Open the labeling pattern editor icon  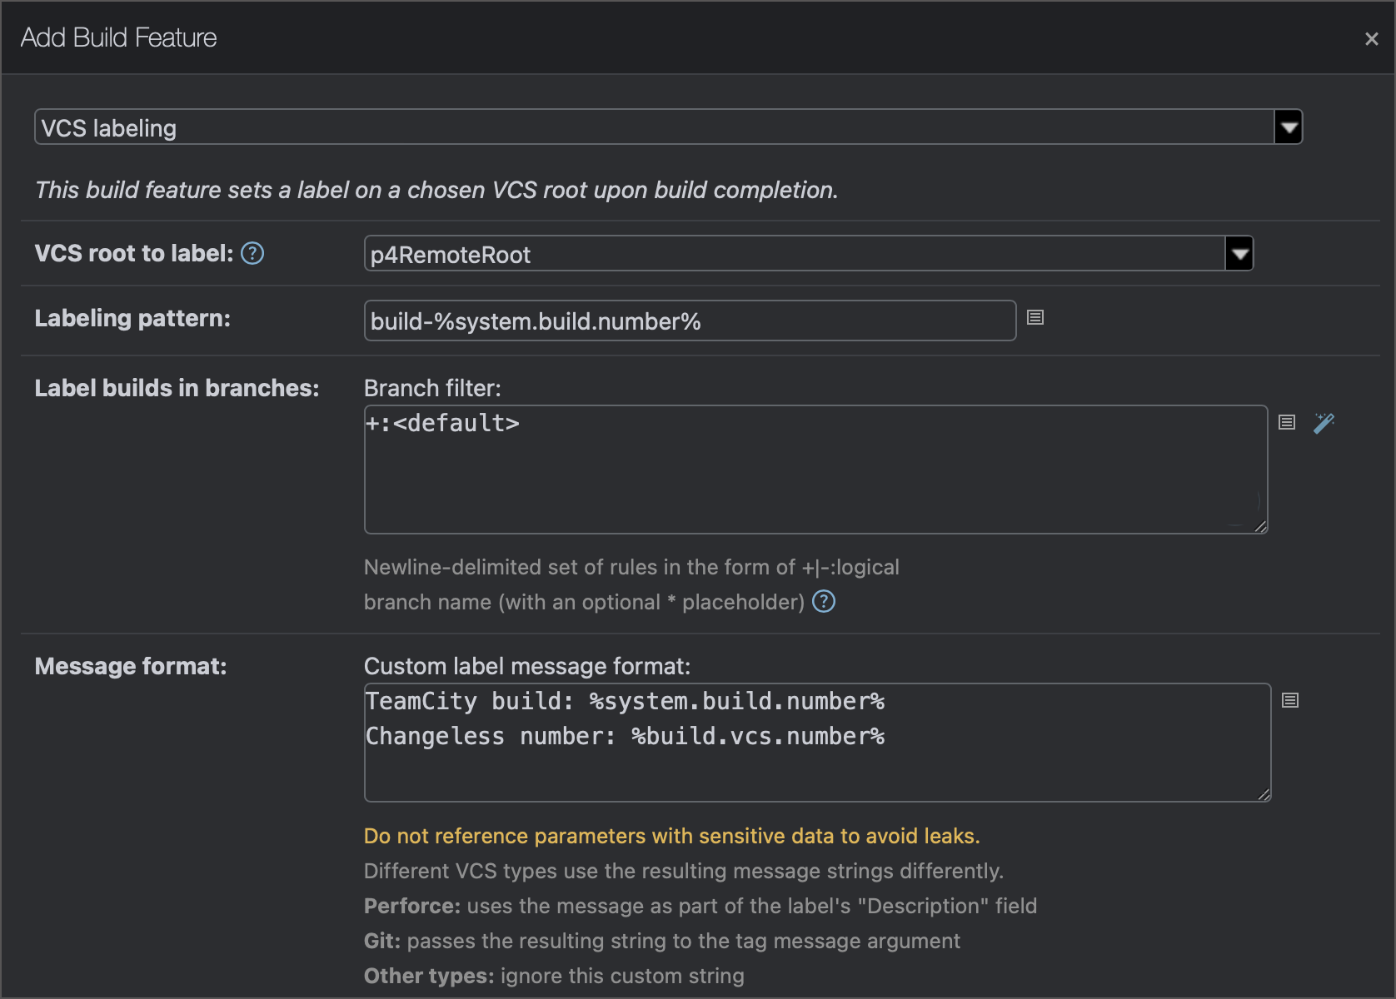coord(1035,318)
